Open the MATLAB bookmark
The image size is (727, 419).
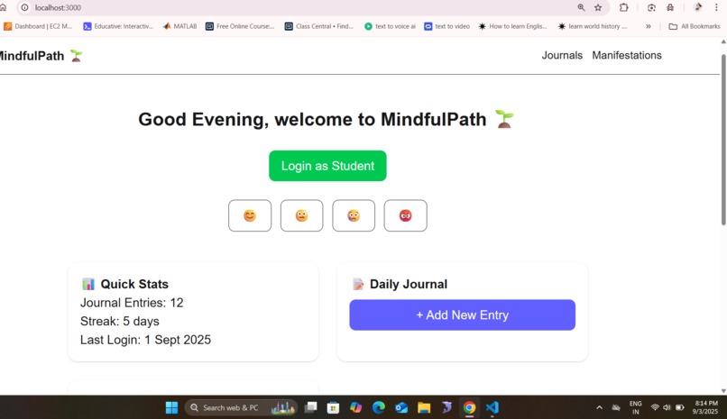[x=179, y=26]
